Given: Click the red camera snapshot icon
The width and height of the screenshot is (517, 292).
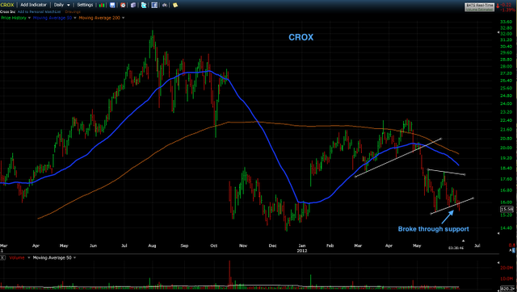Looking at the screenshot, I should 123,6.
